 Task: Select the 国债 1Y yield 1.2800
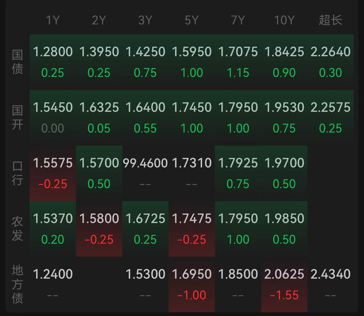click(52, 52)
